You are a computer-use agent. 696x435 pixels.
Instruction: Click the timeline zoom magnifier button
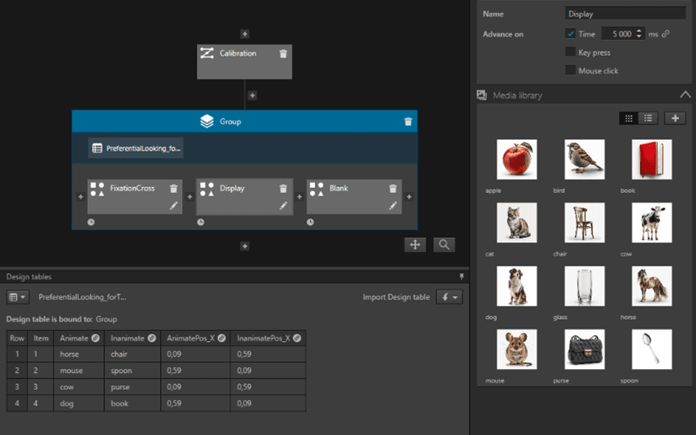[444, 245]
